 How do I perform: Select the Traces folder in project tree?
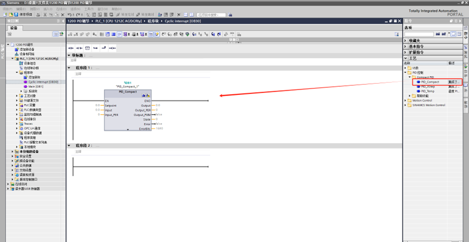(28, 124)
